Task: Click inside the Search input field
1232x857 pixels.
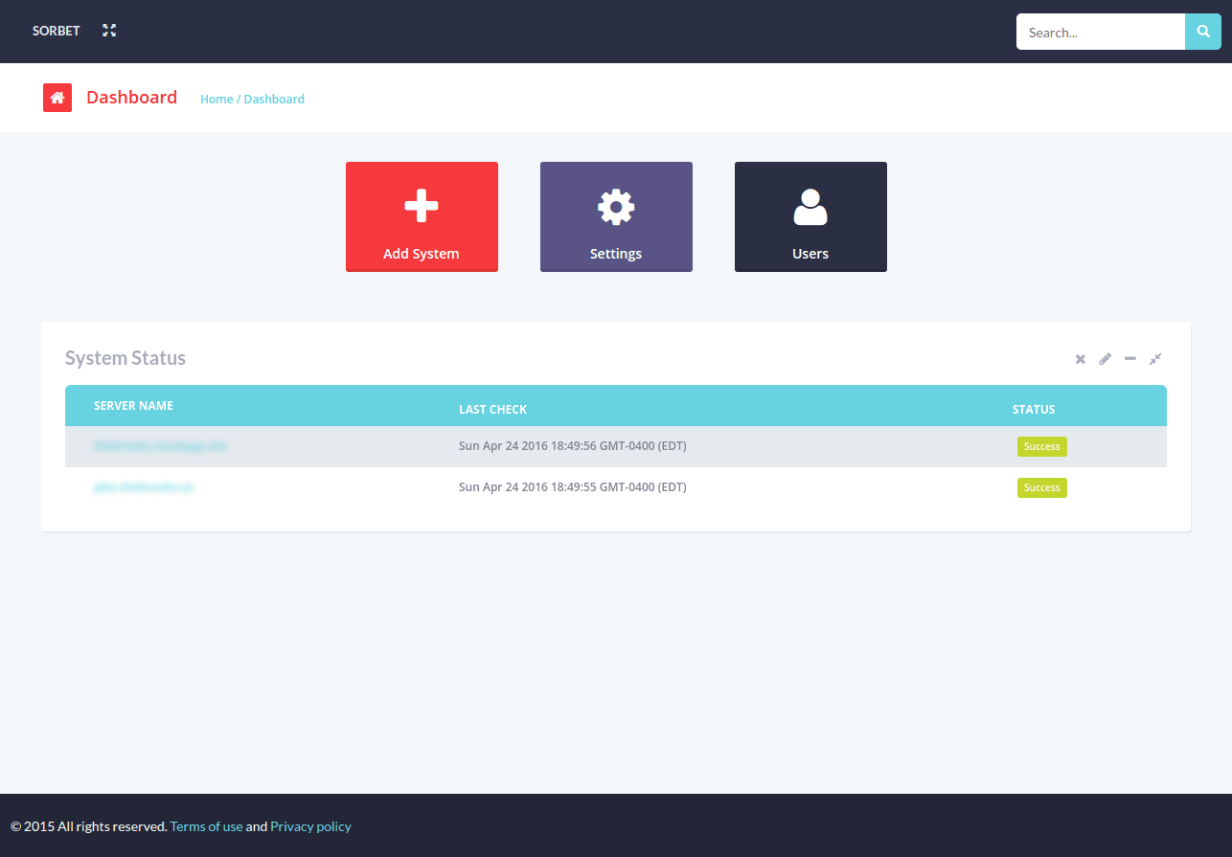Action: pos(1100,32)
